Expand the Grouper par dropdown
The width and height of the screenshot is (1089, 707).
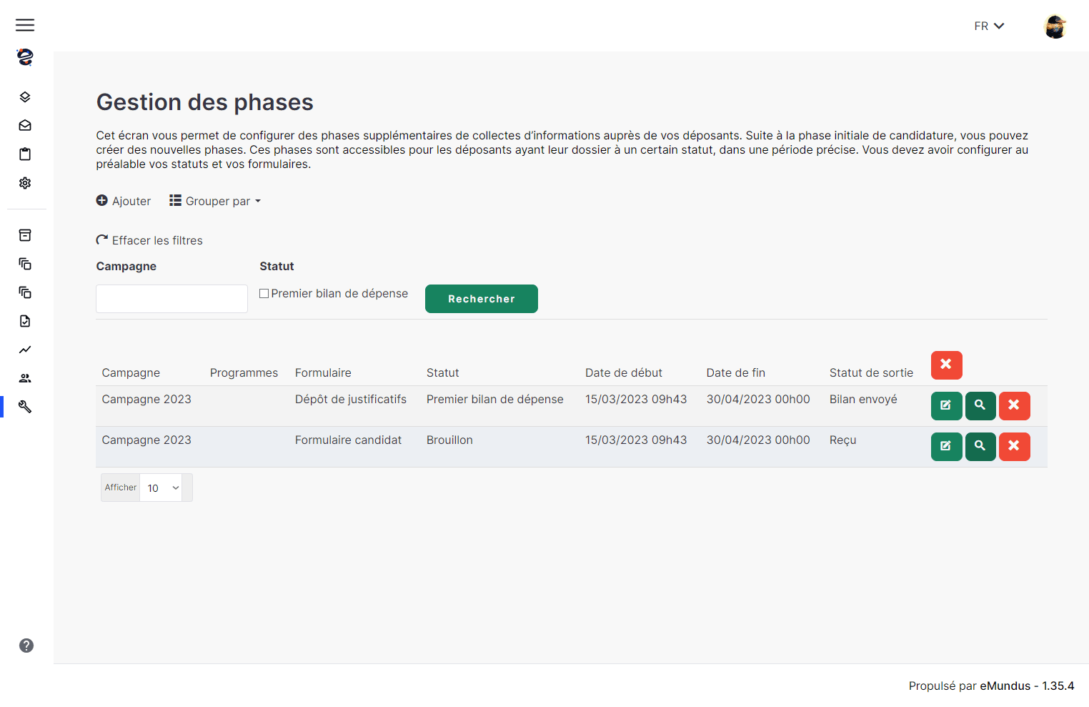(214, 201)
